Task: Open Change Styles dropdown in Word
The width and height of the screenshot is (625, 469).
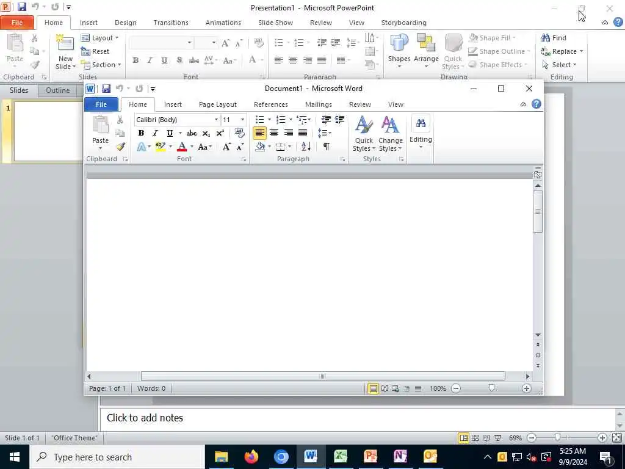Action: point(390,134)
